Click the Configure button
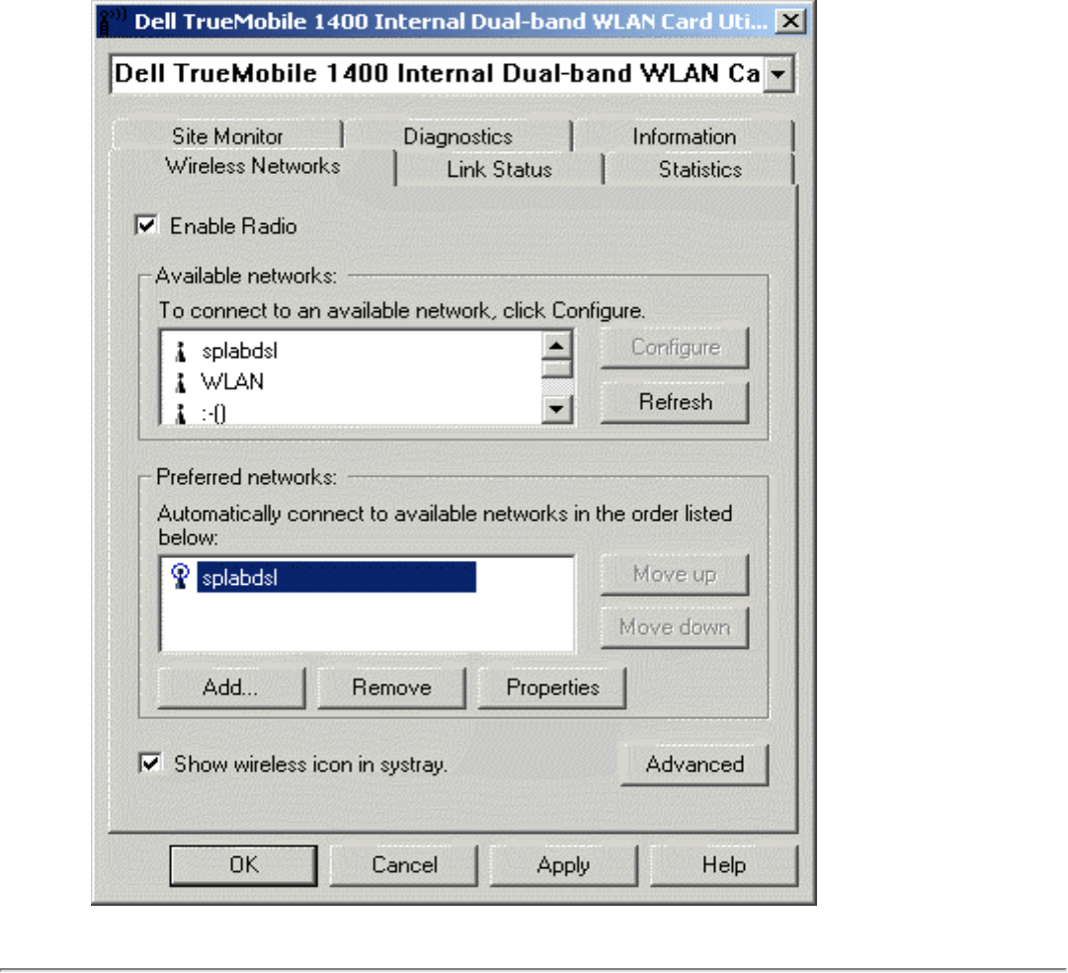1068x973 pixels. (x=675, y=348)
